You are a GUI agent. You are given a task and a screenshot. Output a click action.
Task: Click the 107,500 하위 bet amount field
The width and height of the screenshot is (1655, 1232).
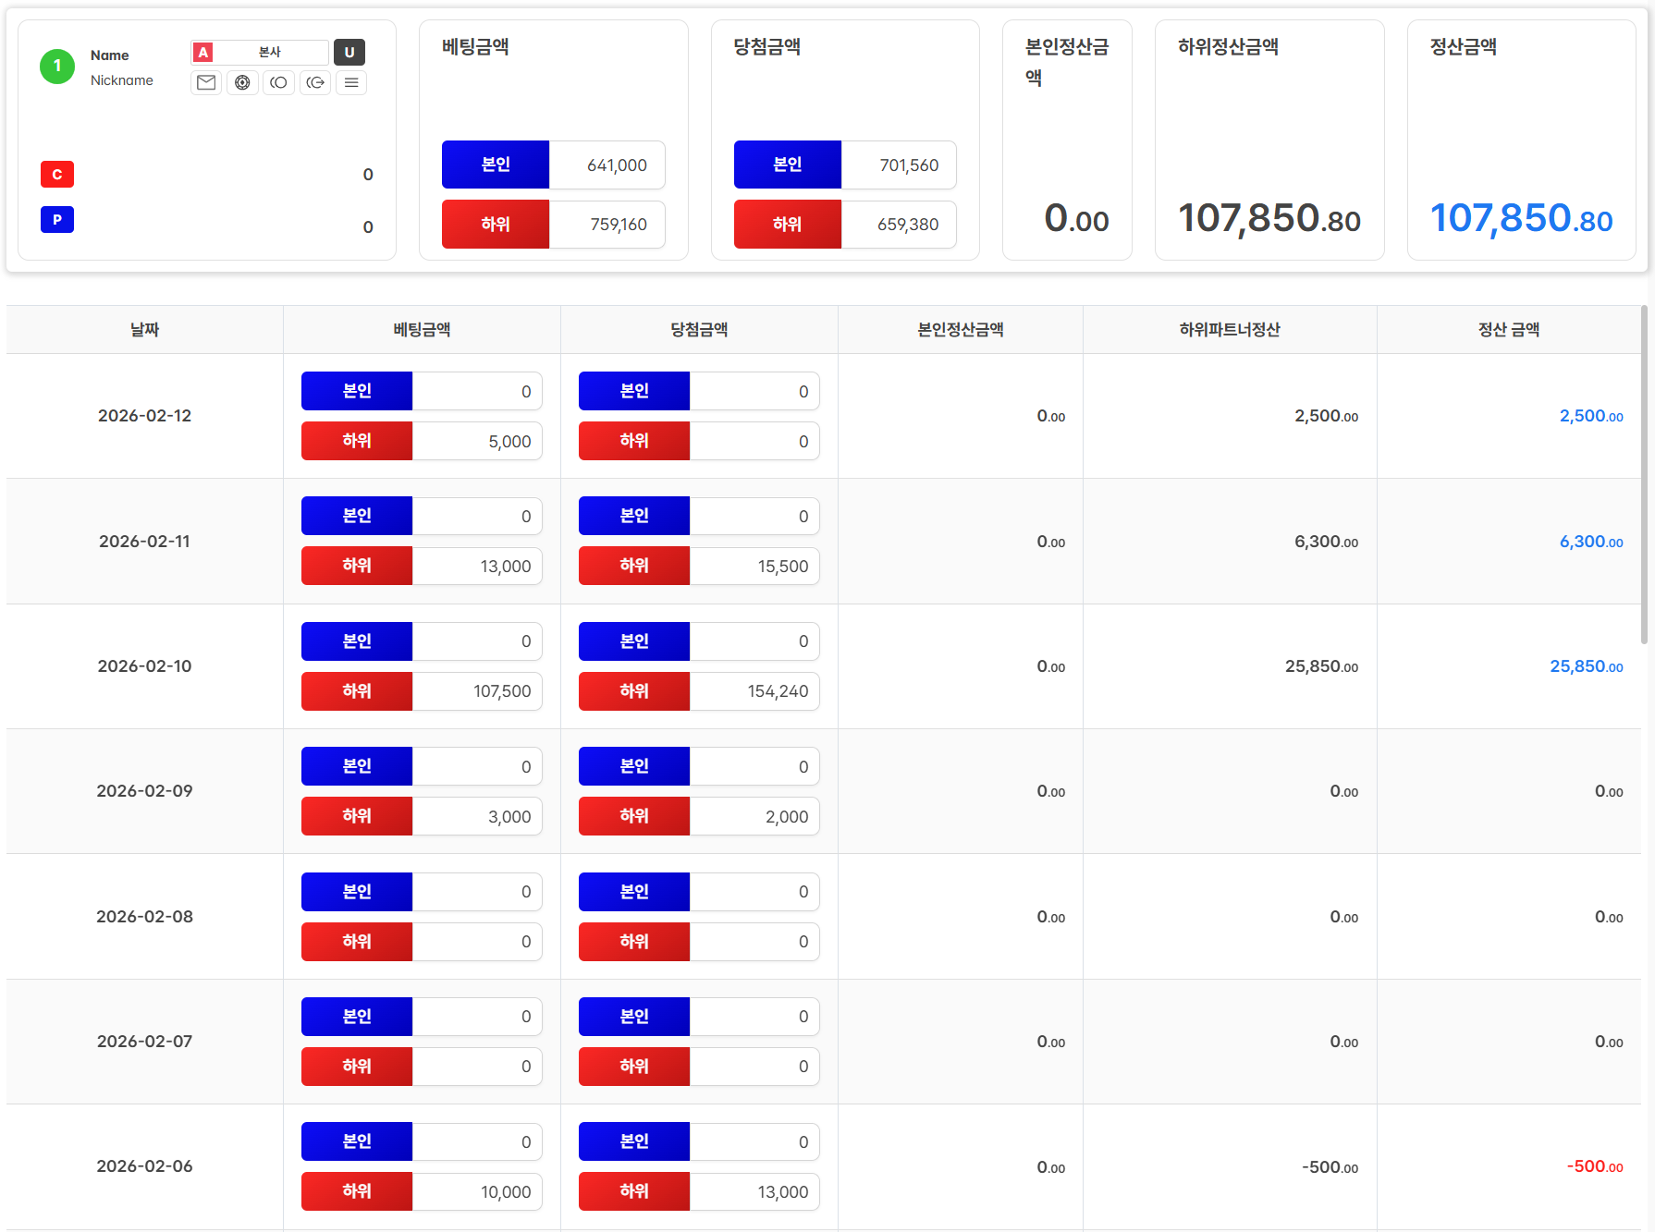(477, 691)
